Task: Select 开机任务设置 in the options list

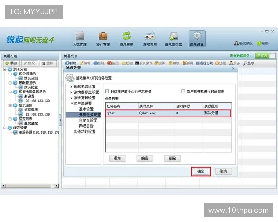Action: (83, 115)
